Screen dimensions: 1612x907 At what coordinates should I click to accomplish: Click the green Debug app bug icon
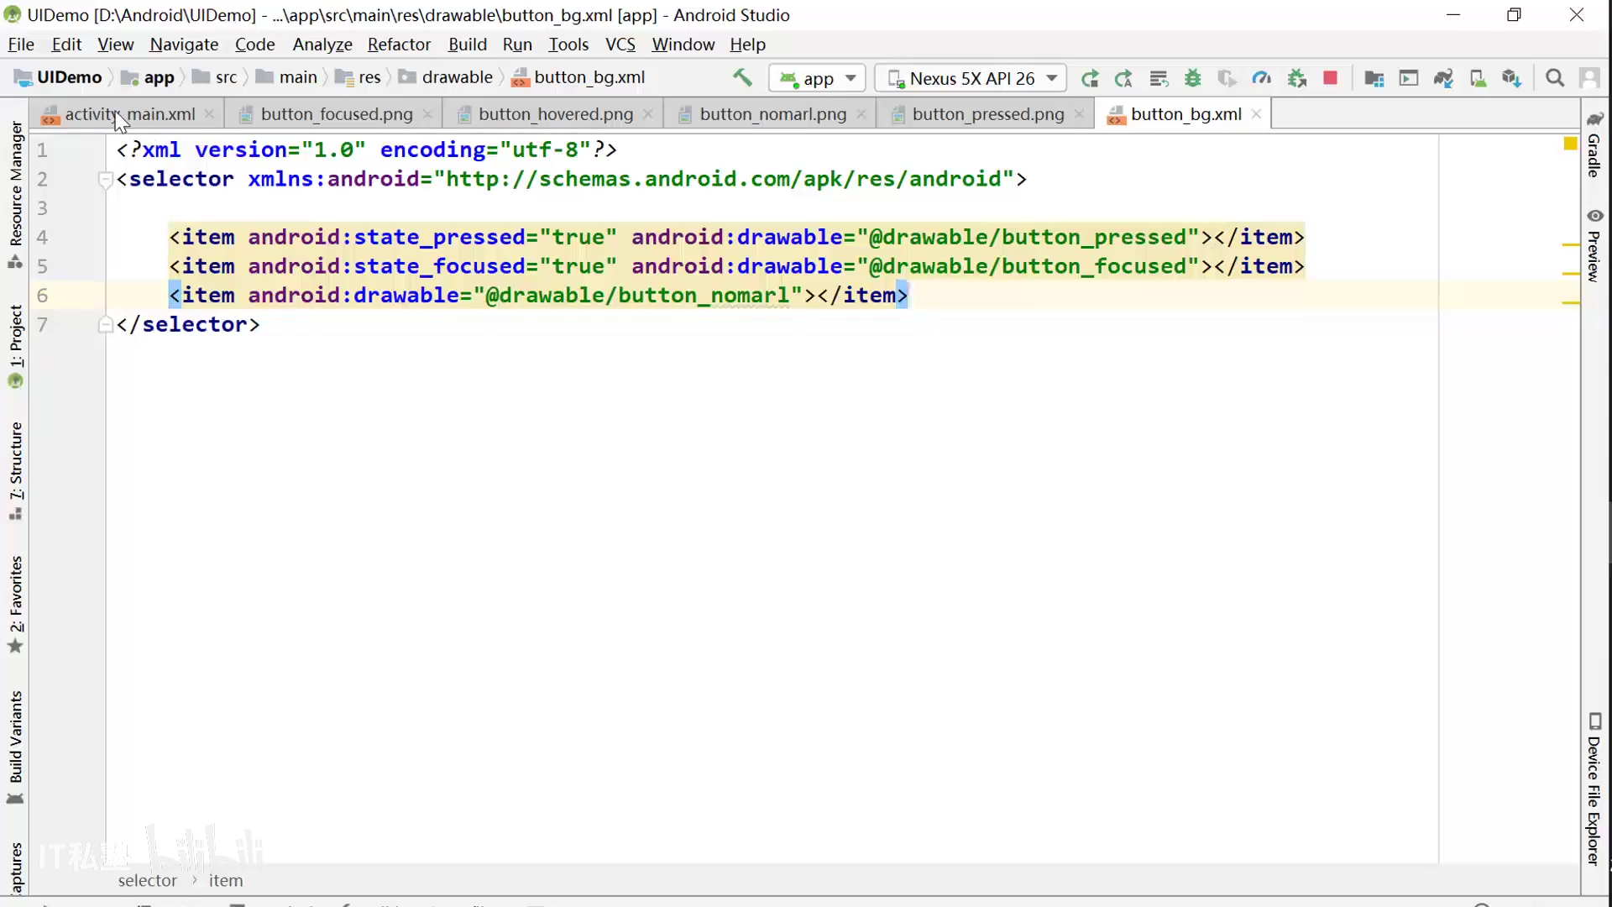coord(1192,78)
